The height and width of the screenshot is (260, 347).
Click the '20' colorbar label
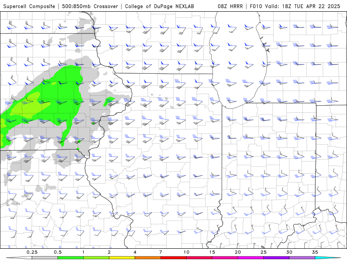pos(238,252)
